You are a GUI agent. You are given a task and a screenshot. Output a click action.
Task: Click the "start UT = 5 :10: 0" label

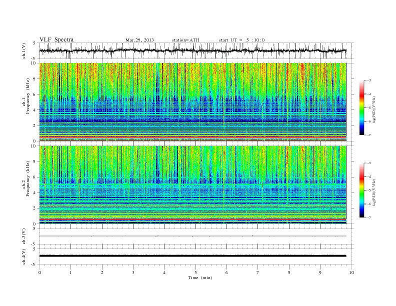[x=241, y=40]
